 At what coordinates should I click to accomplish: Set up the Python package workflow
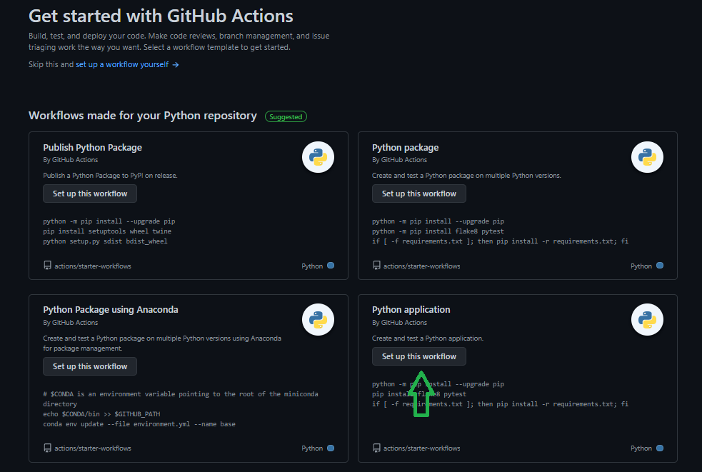point(419,194)
